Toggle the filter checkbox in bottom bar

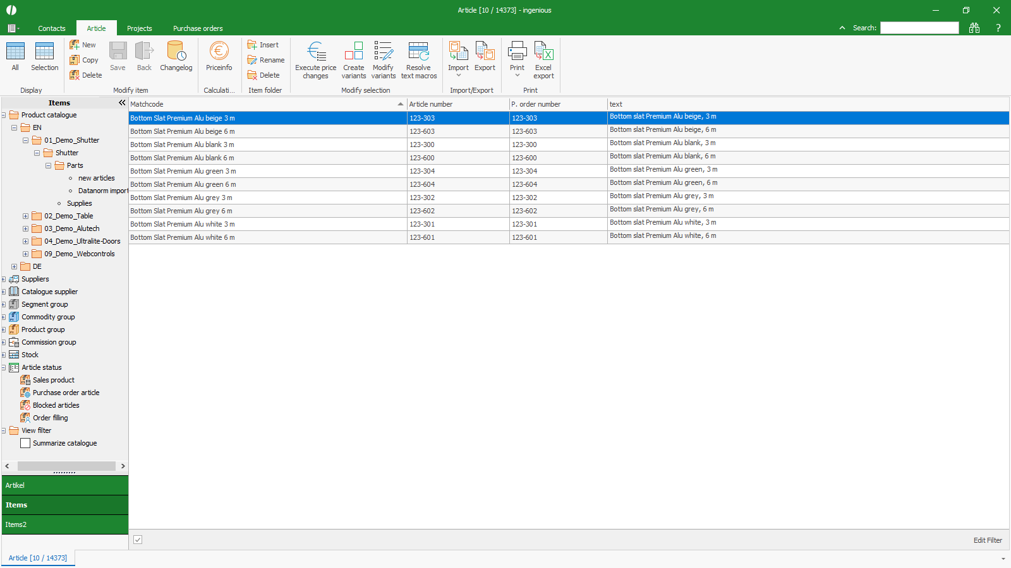138,540
